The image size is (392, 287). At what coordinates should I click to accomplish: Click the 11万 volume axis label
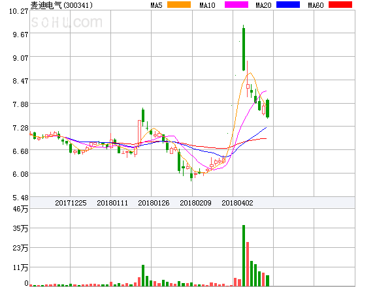(x=20, y=268)
